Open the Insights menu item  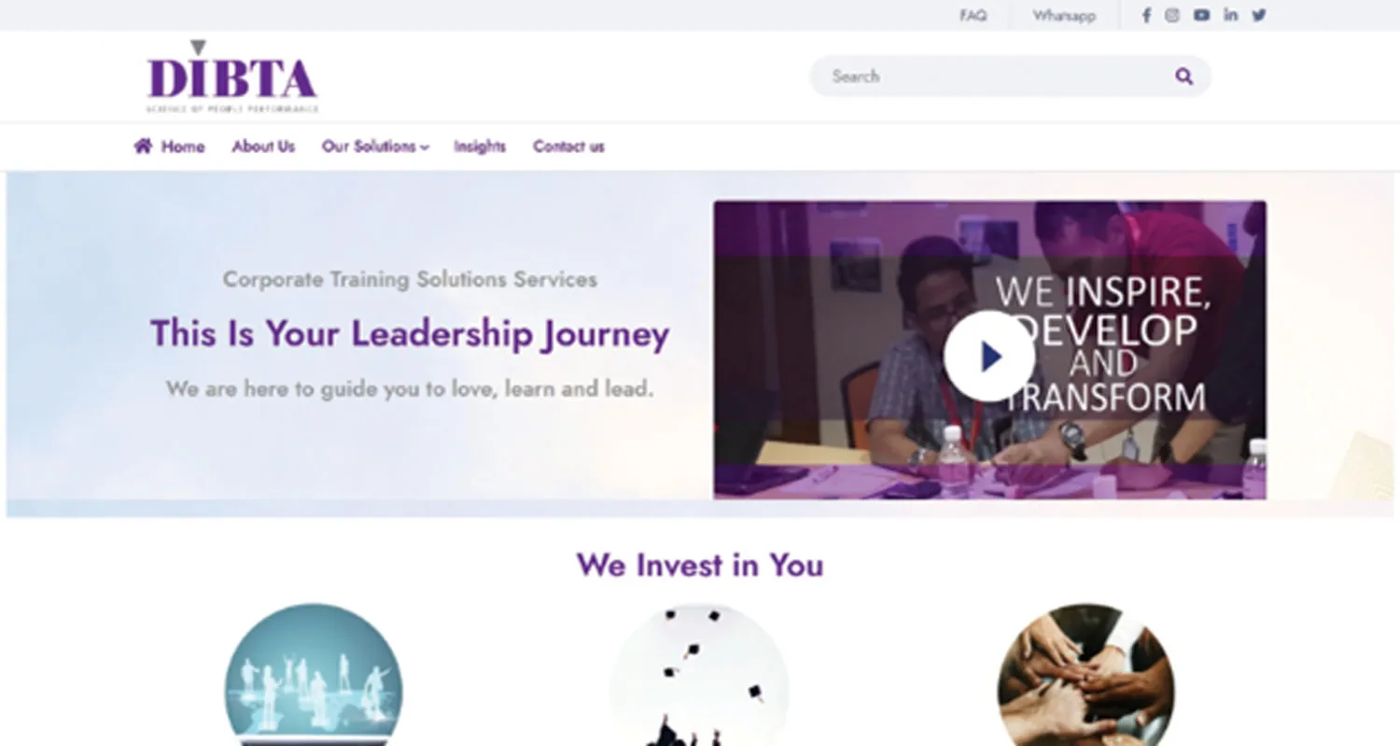tap(480, 147)
